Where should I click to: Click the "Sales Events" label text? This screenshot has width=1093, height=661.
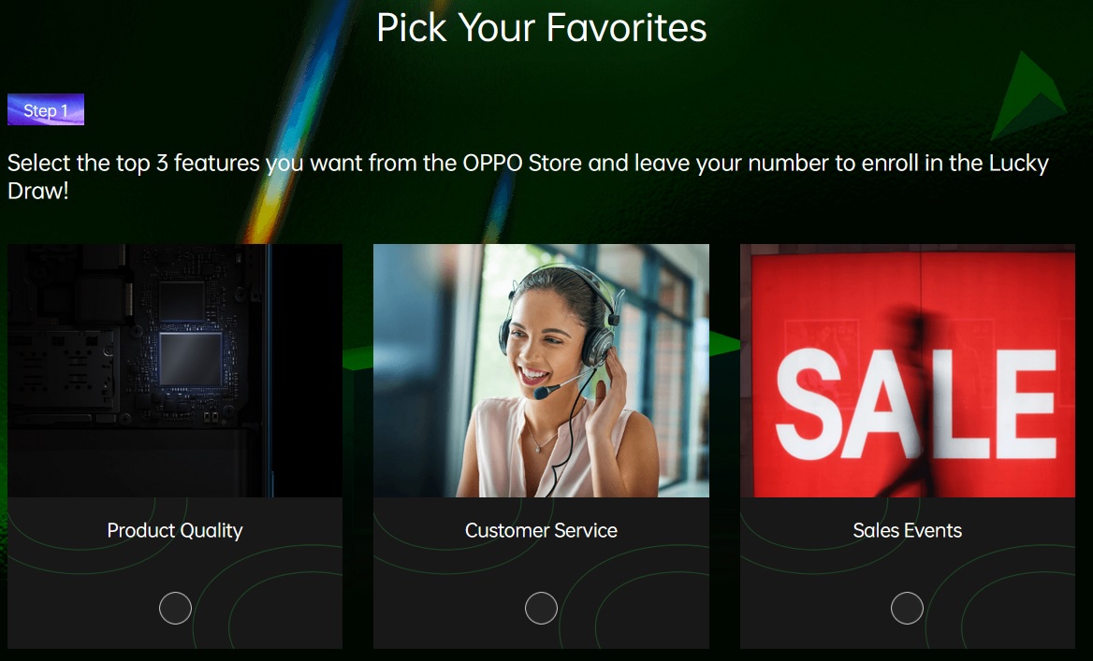pos(907,531)
